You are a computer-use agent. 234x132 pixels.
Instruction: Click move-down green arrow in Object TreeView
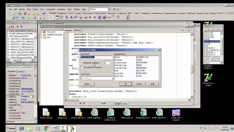pos(21,27)
